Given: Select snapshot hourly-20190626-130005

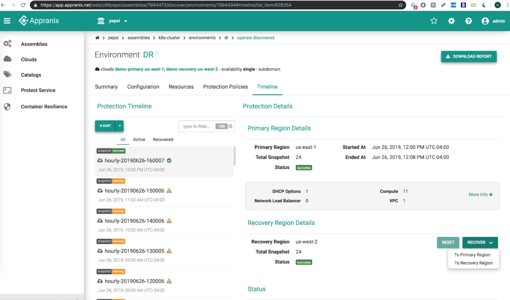Looking at the screenshot, I should coord(164,252).
